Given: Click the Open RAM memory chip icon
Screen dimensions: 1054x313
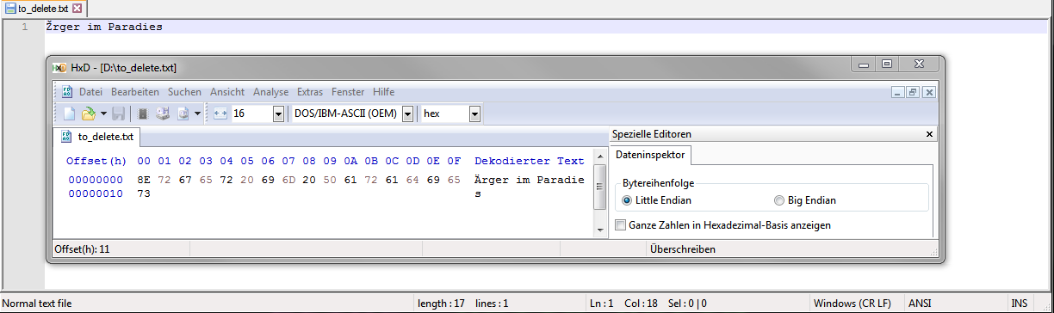Looking at the screenshot, I should pos(143,114).
